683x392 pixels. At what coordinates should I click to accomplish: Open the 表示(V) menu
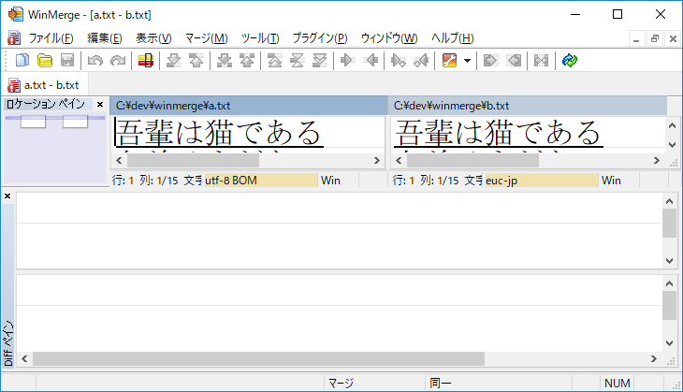point(153,38)
